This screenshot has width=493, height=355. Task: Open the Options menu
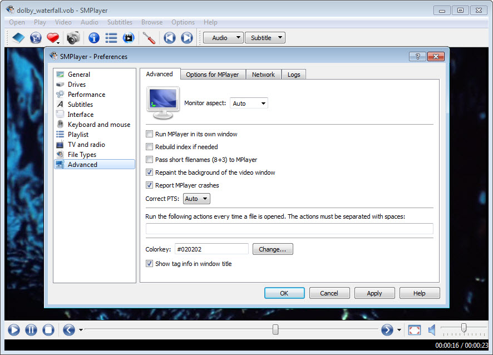[x=183, y=22]
